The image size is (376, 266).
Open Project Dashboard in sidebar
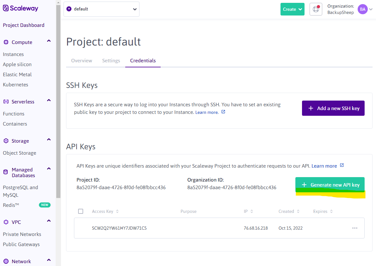click(23, 25)
